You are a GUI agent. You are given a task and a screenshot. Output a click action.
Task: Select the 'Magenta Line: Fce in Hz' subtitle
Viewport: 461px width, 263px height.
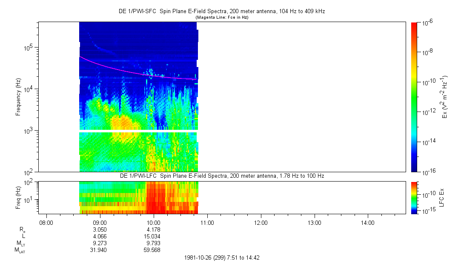pos(222,17)
